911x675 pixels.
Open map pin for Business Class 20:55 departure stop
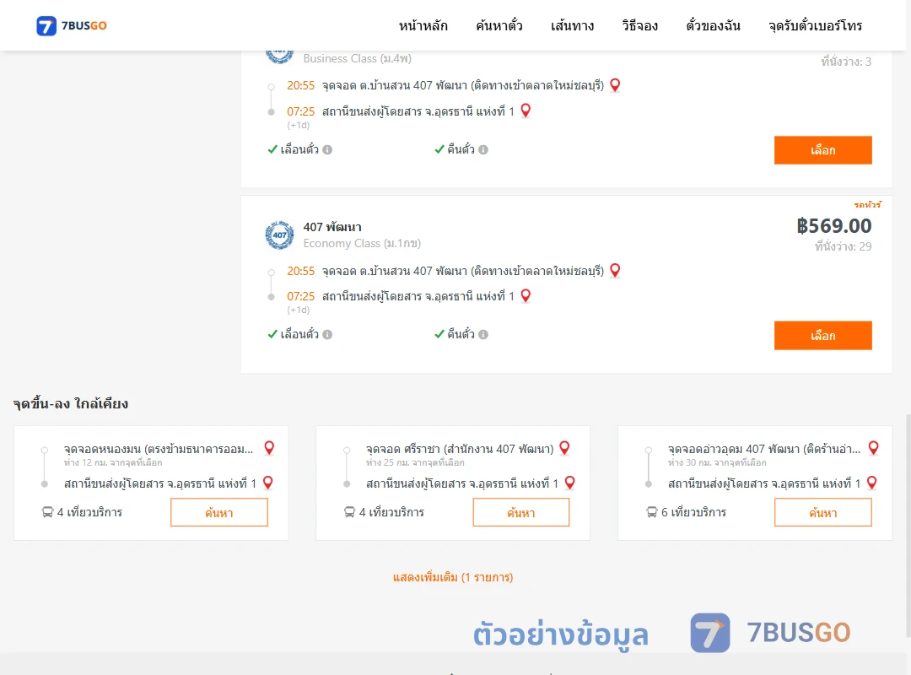pos(615,85)
